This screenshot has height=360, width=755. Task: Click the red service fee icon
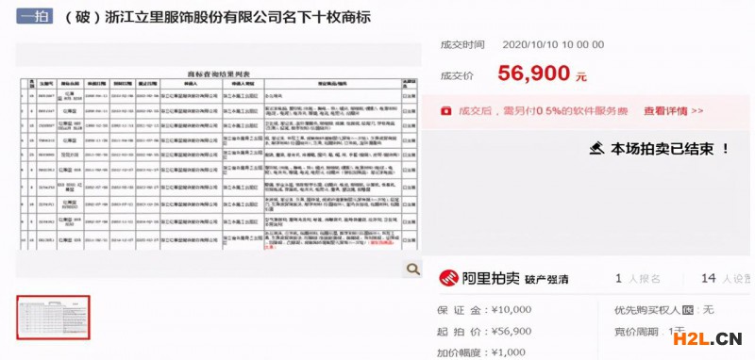coord(445,111)
